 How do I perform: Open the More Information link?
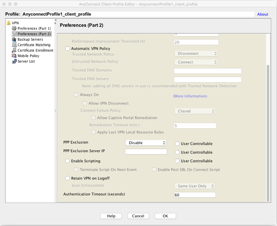point(190,96)
